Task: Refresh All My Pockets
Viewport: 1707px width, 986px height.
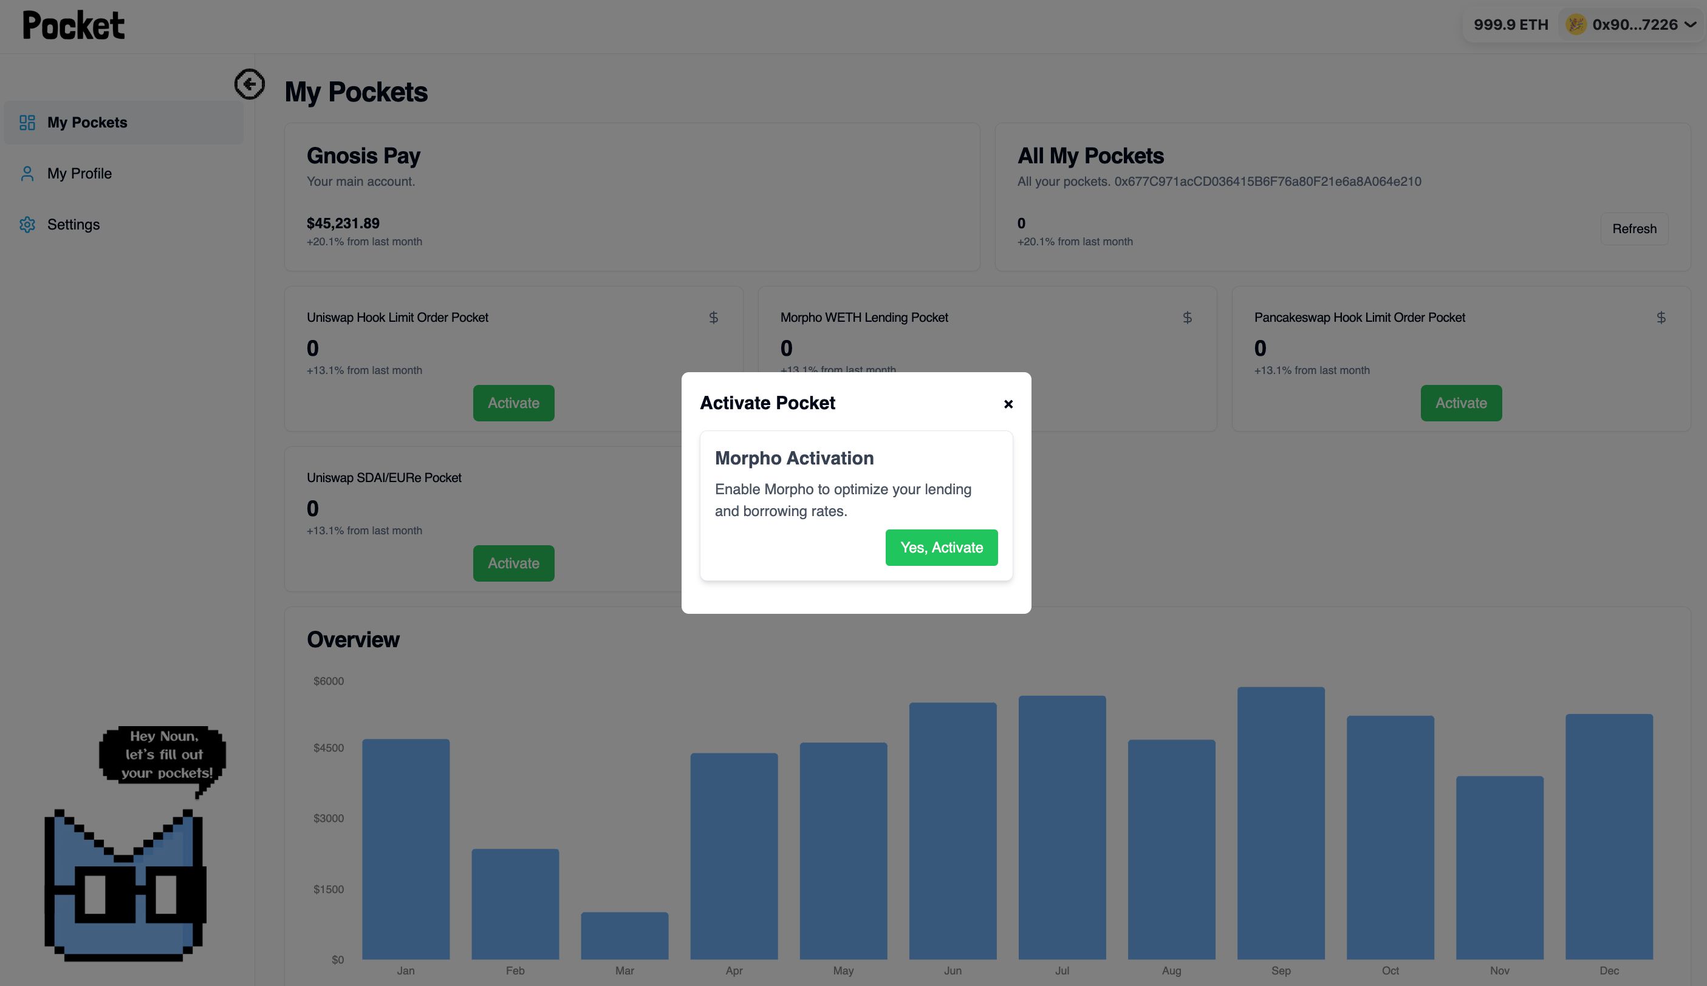Action: [x=1634, y=229]
